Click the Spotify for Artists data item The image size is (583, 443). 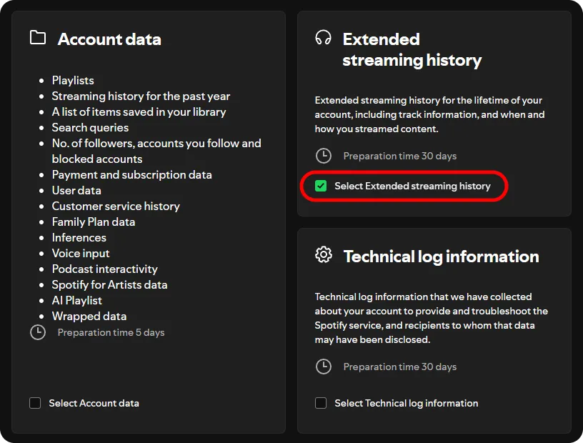click(109, 285)
